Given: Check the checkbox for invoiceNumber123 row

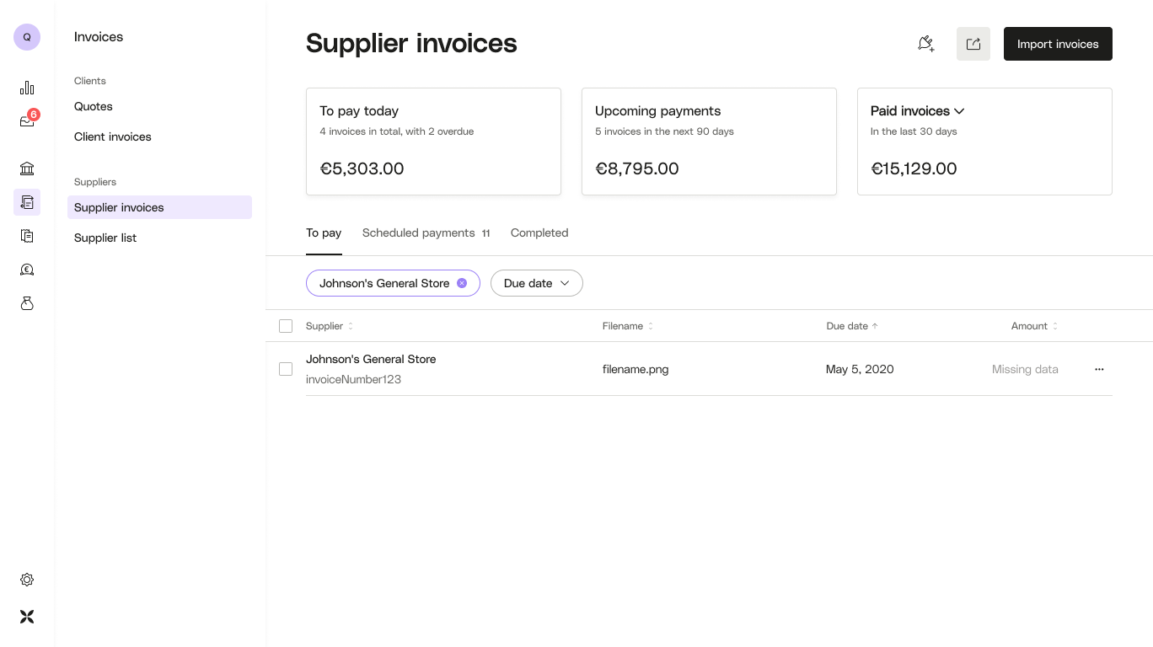Looking at the screenshot, I should click(x=286, y=369).
